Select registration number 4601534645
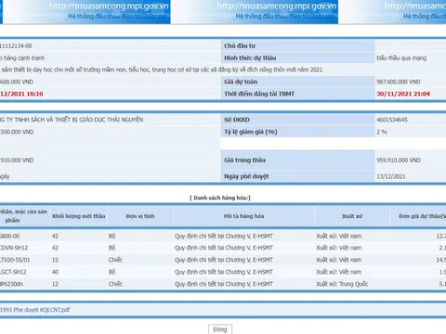The image size is (446, 334). [392, 120]
